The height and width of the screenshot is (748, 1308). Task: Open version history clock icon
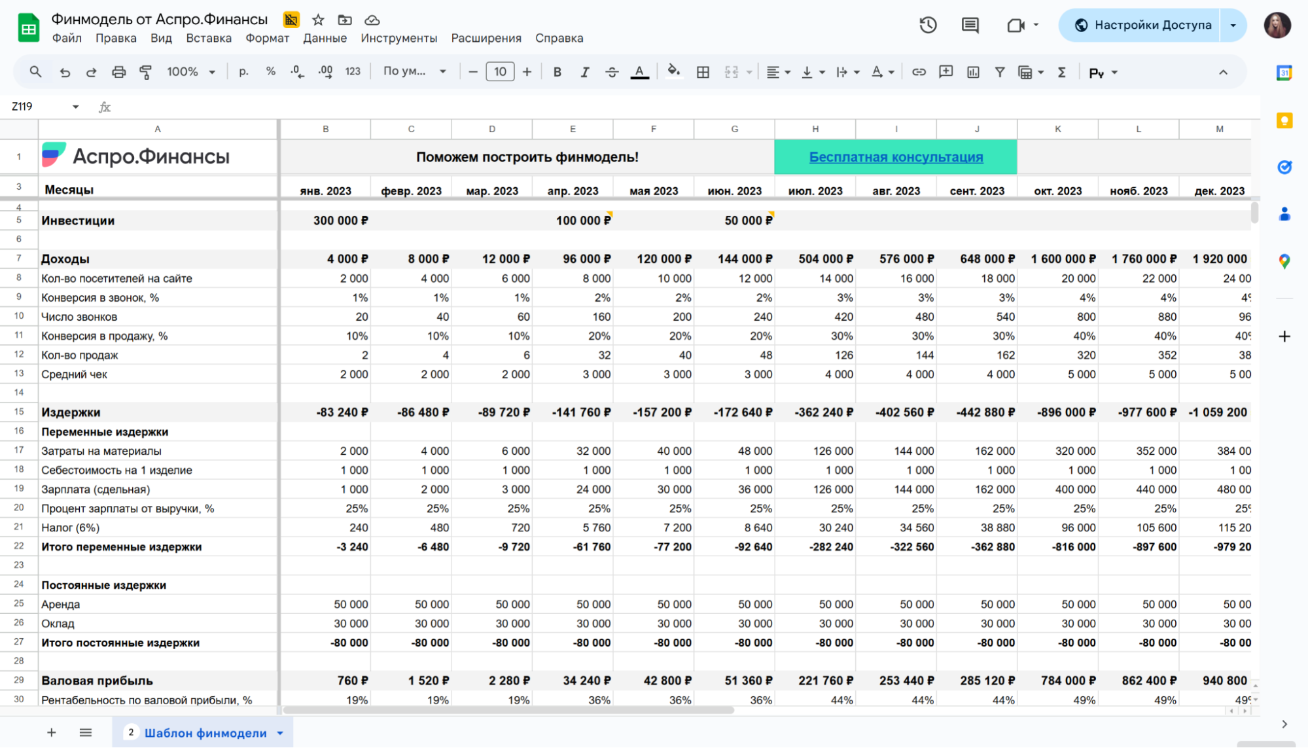[928, 26]
